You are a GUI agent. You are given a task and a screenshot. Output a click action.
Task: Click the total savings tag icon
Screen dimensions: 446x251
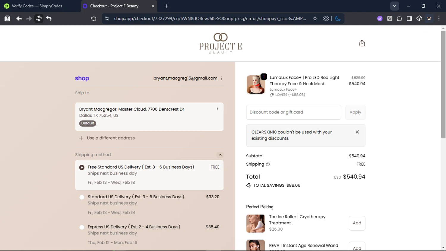(249, 186)
